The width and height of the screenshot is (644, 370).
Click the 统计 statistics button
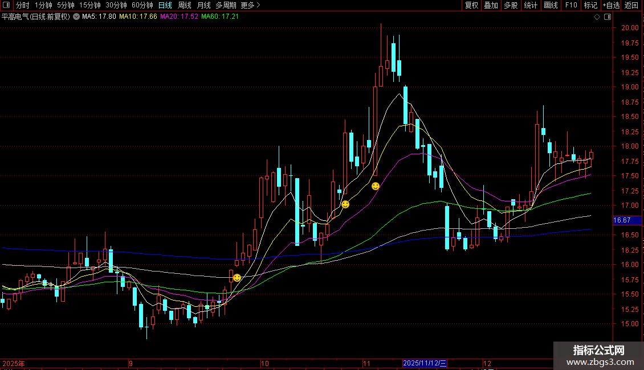click(x=531, y=5)
